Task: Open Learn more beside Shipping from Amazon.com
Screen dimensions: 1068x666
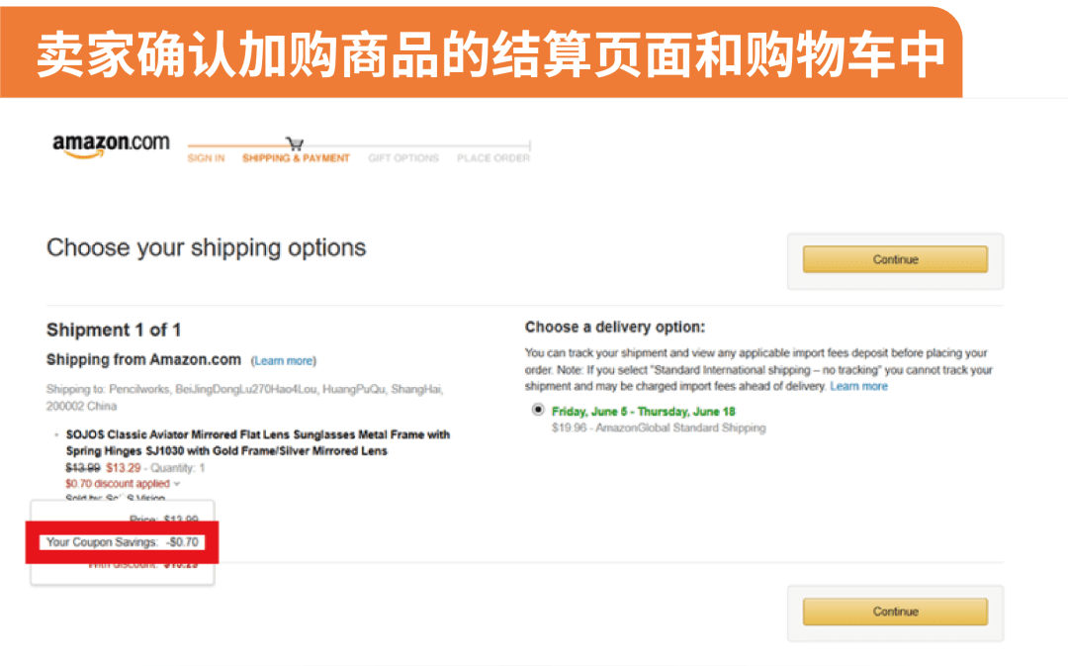Action: [x=284, y=361]
